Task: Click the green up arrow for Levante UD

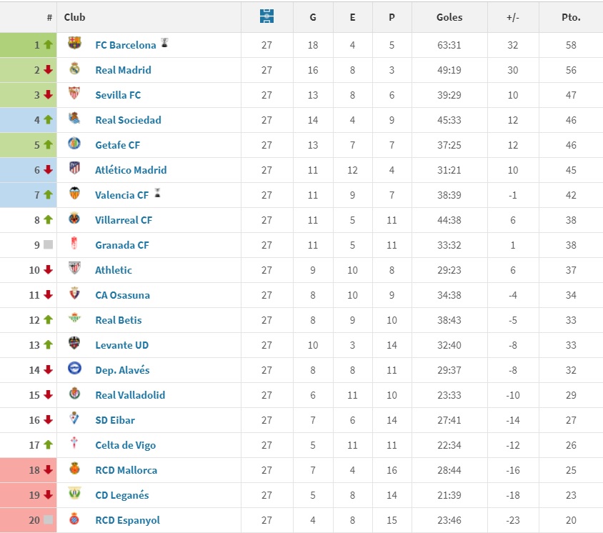Action: [x=48, y=344]
